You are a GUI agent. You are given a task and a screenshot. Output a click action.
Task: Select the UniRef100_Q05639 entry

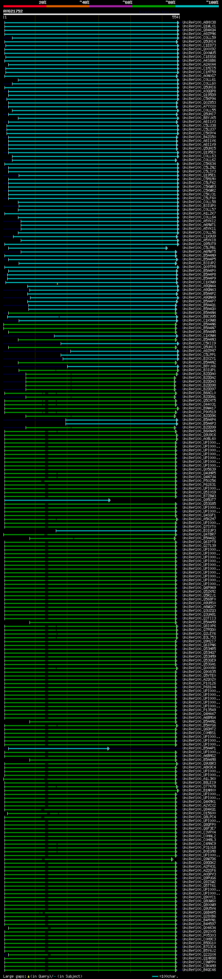coord(199,470)
